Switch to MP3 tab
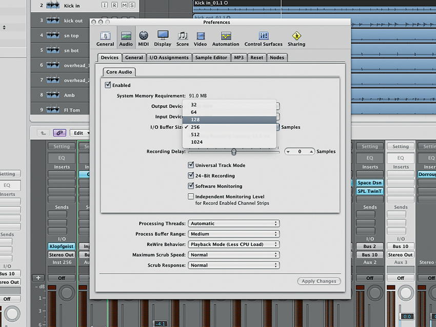Image resolution: width=436 pixels, height=327 pixels. click(x=239, y=57)
